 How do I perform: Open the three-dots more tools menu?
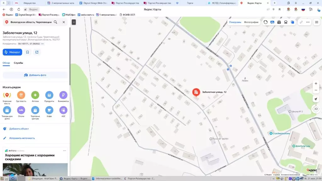tap(308, 22)
